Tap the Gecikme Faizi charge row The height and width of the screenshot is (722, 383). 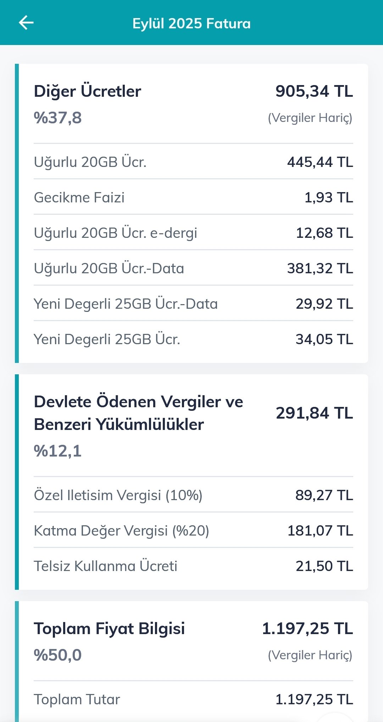click(x=193, y=197)
